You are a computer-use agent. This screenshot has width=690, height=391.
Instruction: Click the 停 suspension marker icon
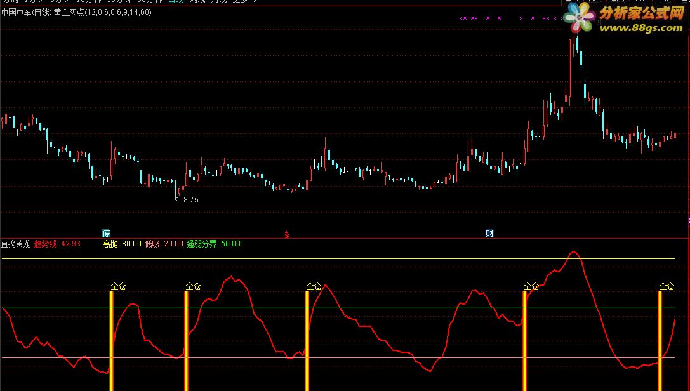pos(106,233)
